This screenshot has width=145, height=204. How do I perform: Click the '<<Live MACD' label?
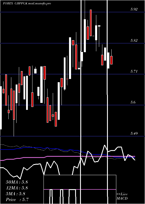tap(122, 196)
